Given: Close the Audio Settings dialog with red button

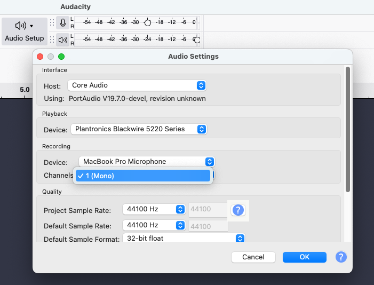Looking at the screenshot, I should tap(40, 57).
